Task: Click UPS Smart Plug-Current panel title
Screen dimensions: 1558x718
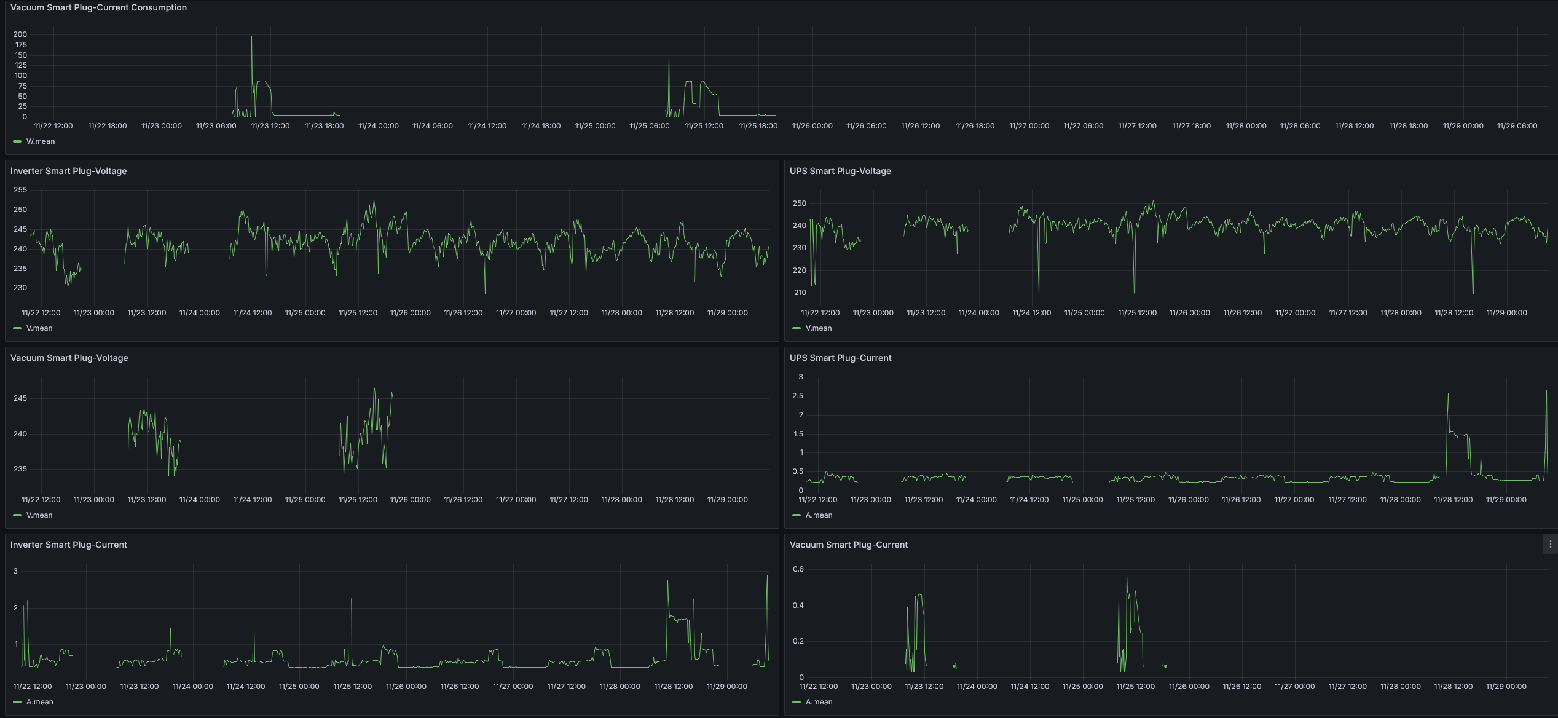Action: (x=840, y=358)
